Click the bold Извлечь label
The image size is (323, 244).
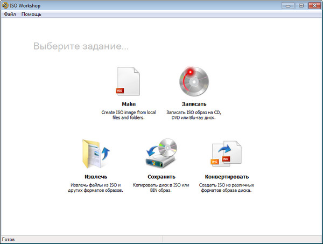coord(96,177)
